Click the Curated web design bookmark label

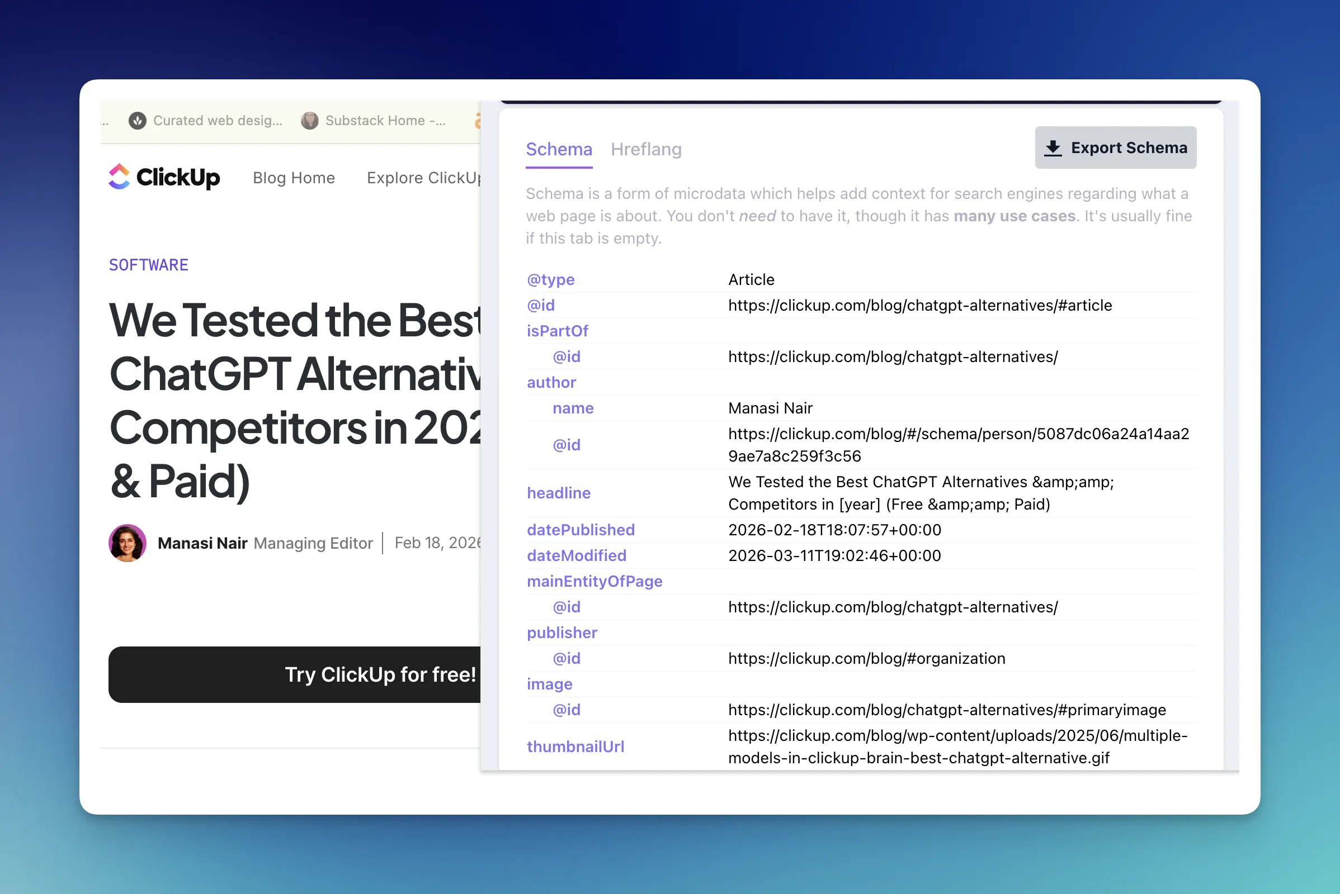click(x=218, y=120)
